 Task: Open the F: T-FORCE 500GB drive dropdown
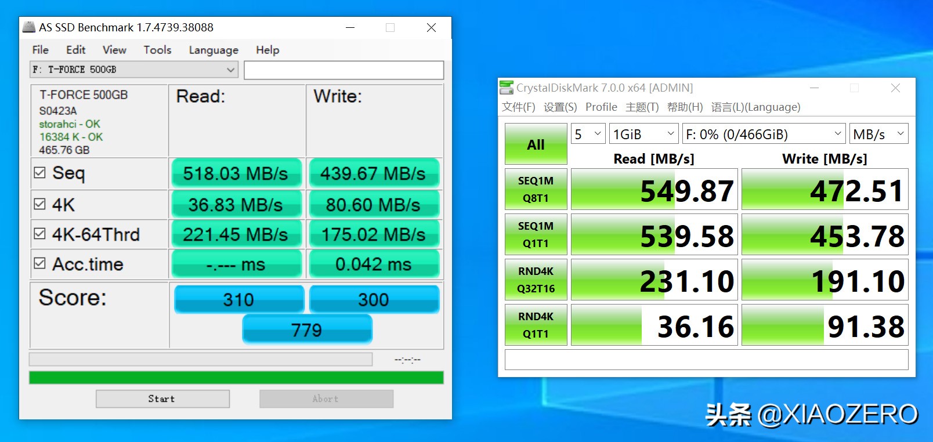[x=134, y=70]
